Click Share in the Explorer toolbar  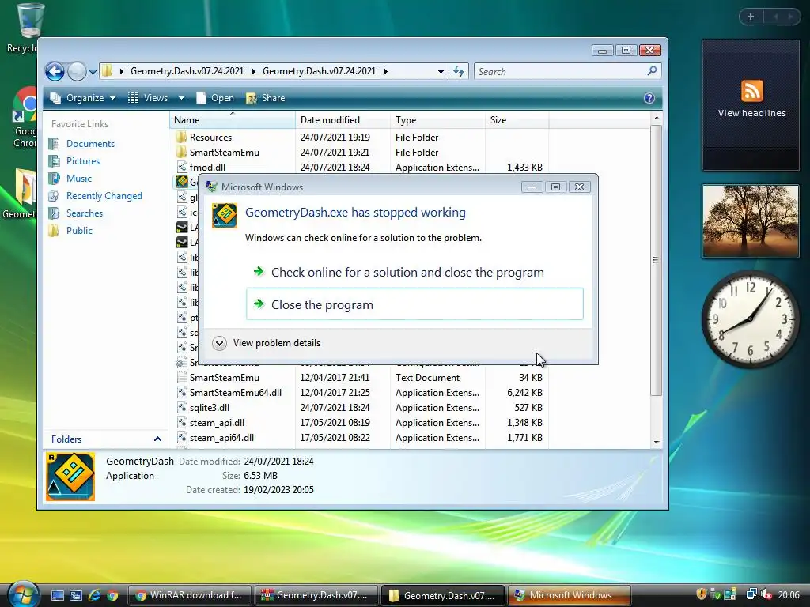pyautogui.click(x=266, y=98)
